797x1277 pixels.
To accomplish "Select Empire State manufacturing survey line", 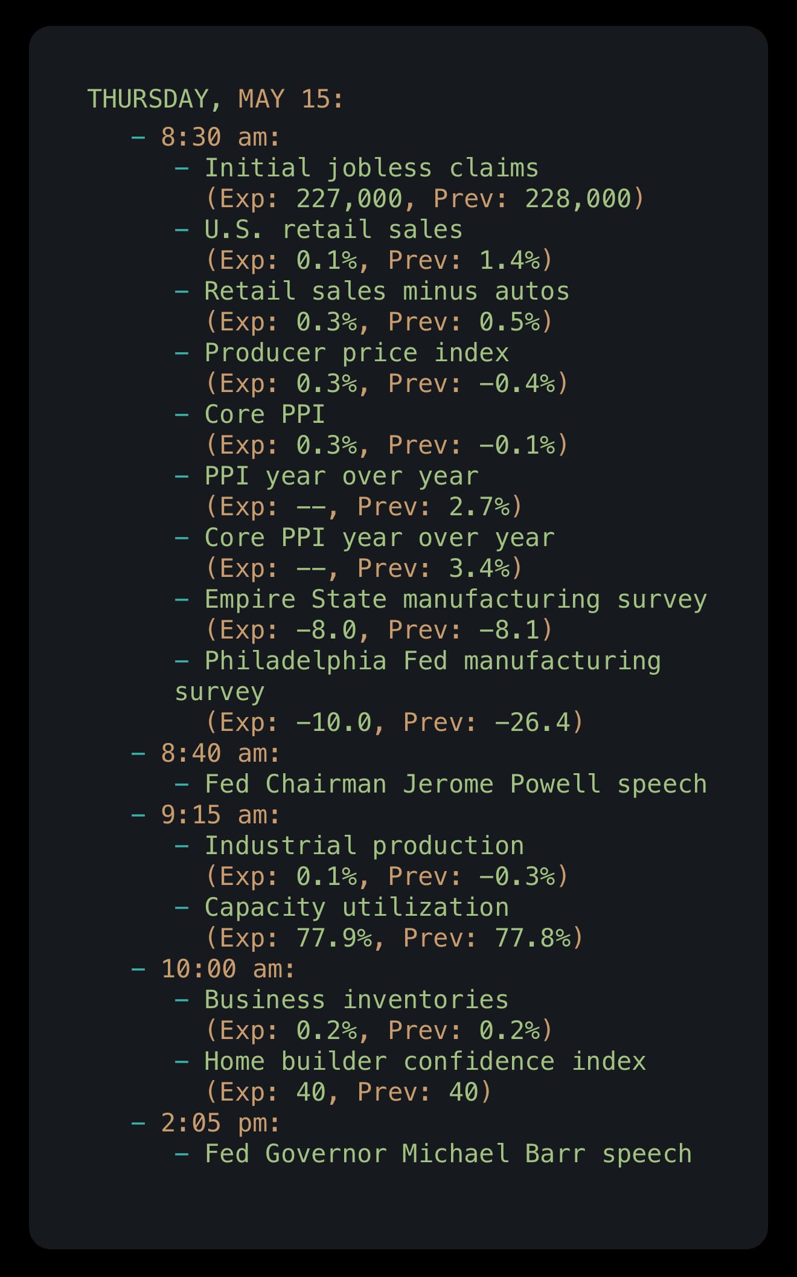I will (x=455, y=599).
